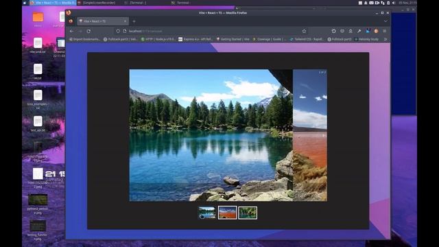Click the network icon in system tray

pos(383,3)
